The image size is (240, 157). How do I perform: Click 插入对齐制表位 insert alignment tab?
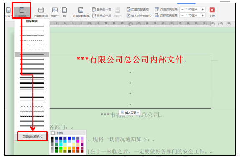pos(139,15)
